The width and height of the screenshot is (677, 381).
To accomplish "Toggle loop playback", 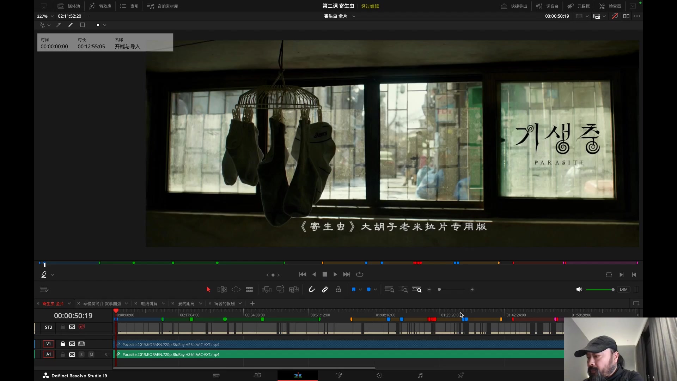I will coord(360,274).
